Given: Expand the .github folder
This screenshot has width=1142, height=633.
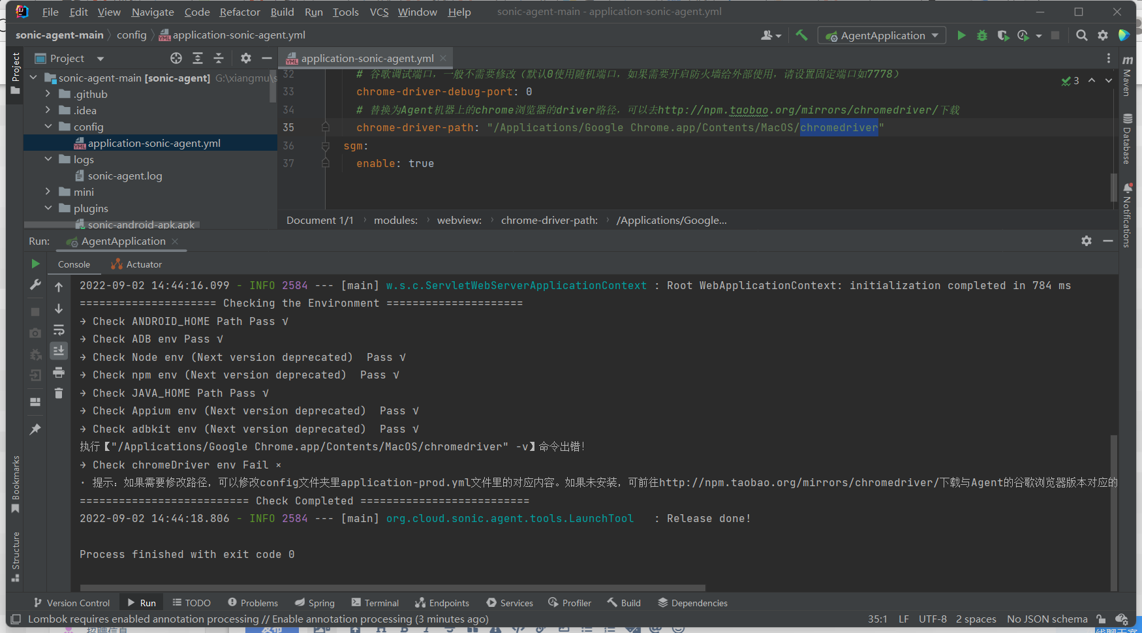Looking at the screenshot, I should [48, 94].
